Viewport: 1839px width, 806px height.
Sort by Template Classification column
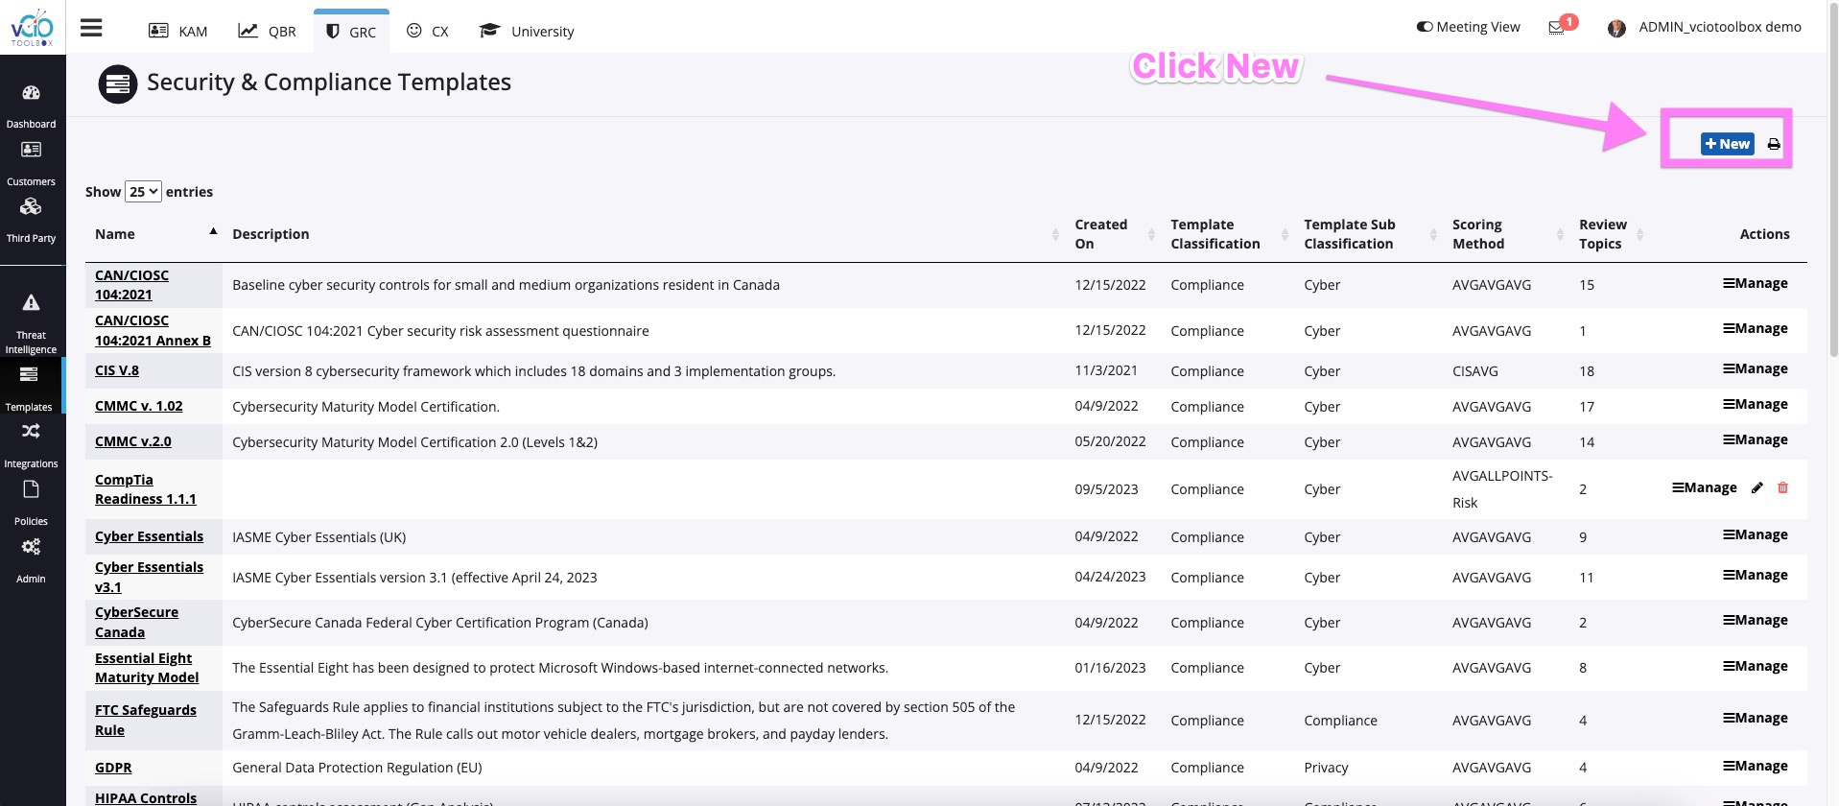click(x=1227, y=234)
